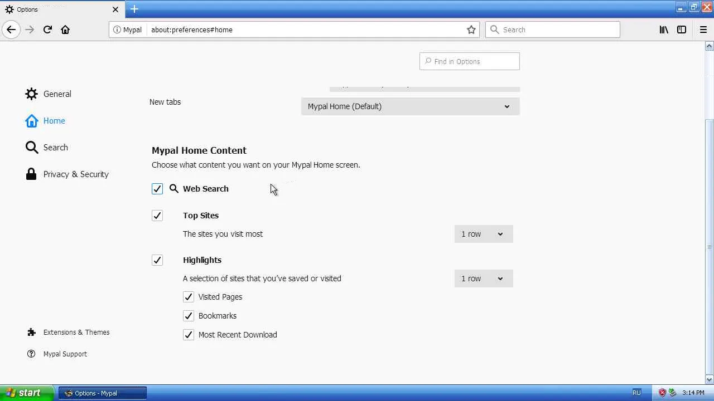Reload the current page
Screen dimensions: 714x401
[x=47, y=30]
